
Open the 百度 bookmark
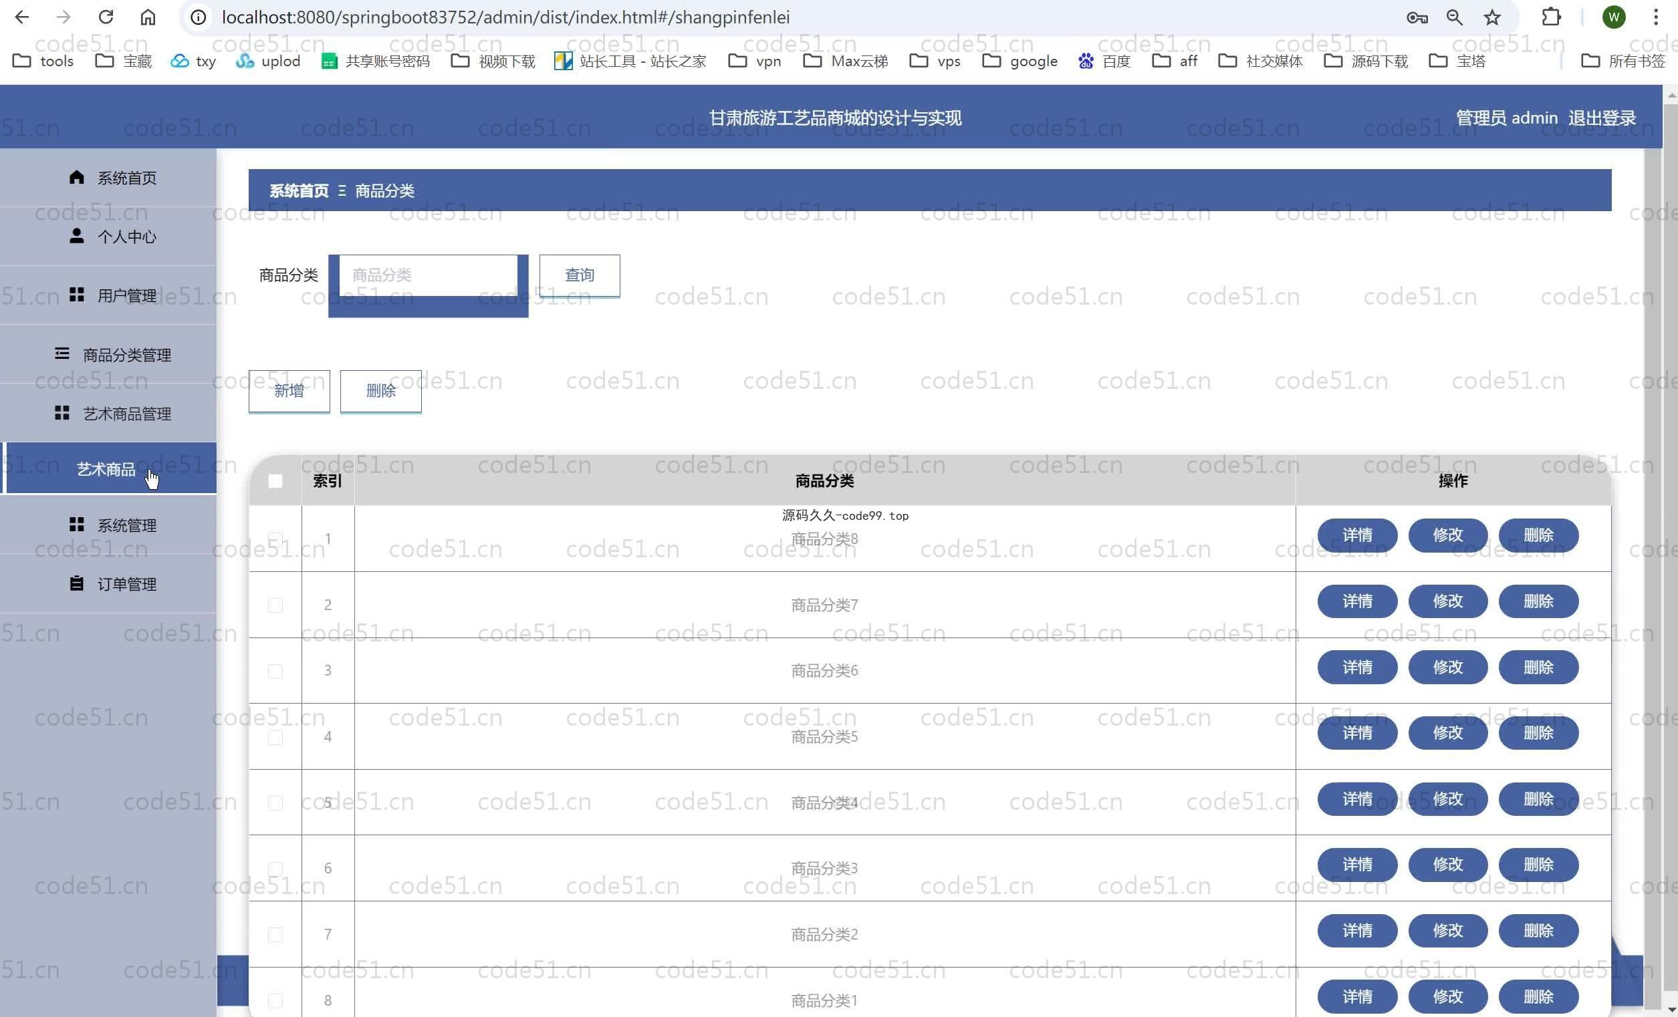[1104, 61]
